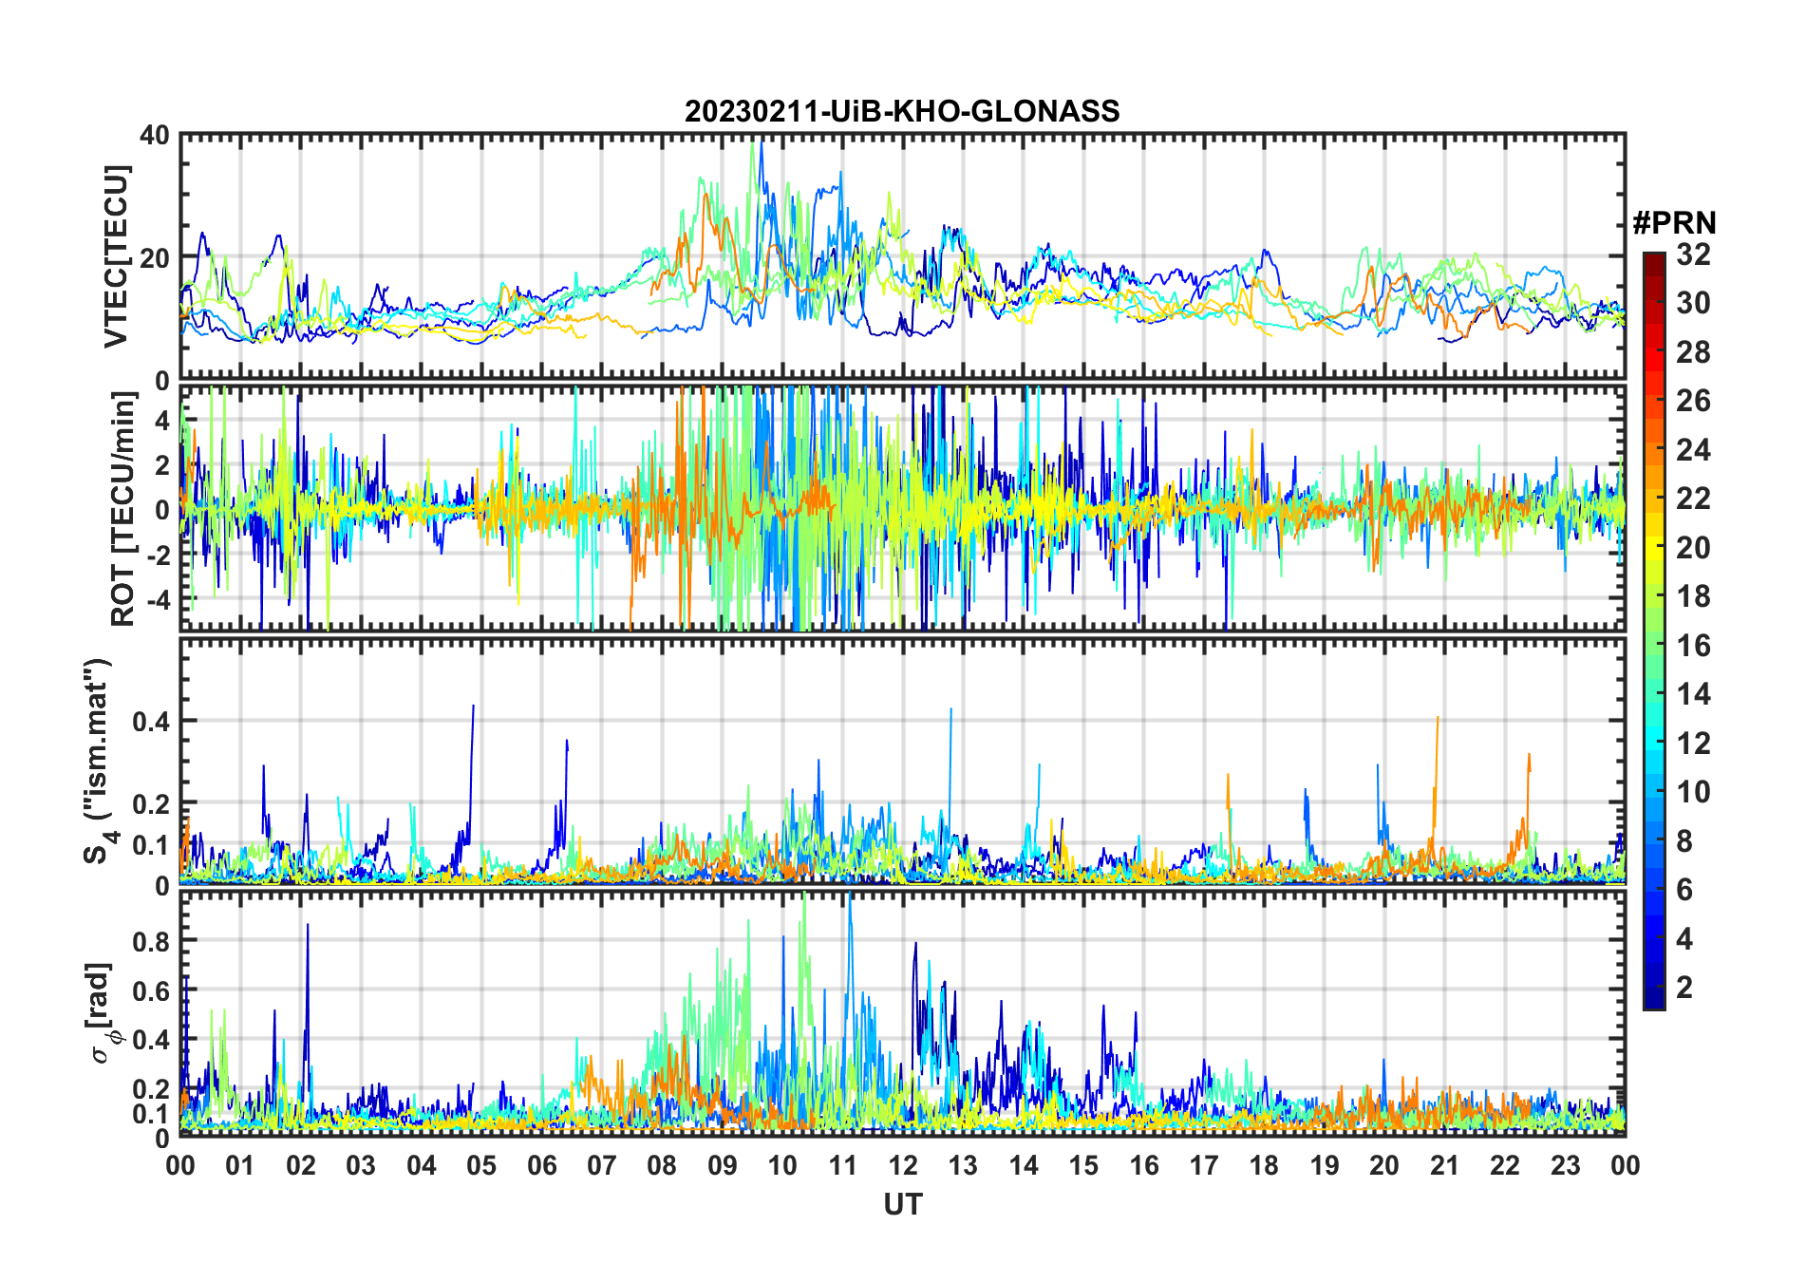Click the UT x-axis label

903,1204
